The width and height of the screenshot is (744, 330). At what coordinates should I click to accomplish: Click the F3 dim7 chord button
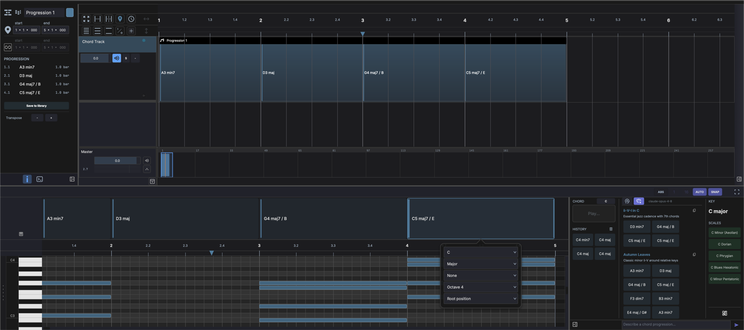pyautogui.click(x=637, y=299)
